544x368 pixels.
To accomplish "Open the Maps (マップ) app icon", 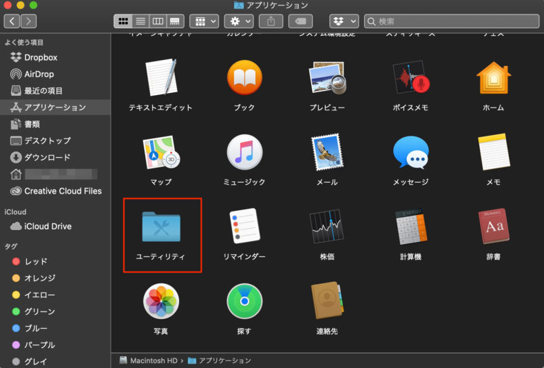I will [x=161, y=152].
